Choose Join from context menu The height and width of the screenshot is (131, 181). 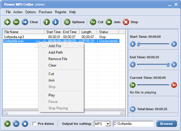pyautogui.click(x=61, y=80)
